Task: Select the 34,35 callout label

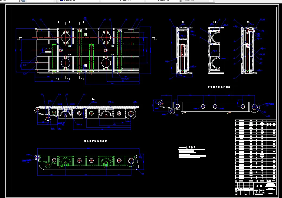Action: (x=262, y=54)
